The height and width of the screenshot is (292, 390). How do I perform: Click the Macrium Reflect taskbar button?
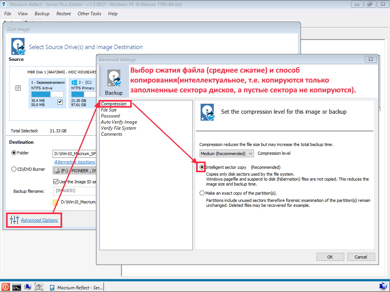pos(75,287)
